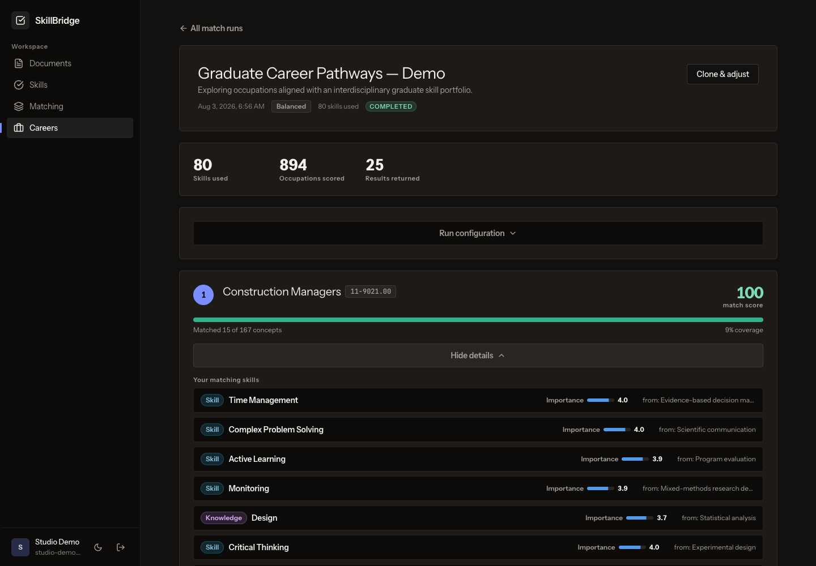Screen dimensions: 816x566
Task: Collapse details with Hide details button
Action: click(478, 355)
